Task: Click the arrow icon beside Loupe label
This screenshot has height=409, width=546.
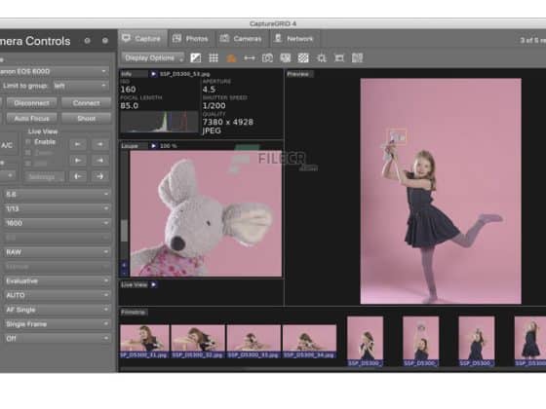Action: coord(153,146)
